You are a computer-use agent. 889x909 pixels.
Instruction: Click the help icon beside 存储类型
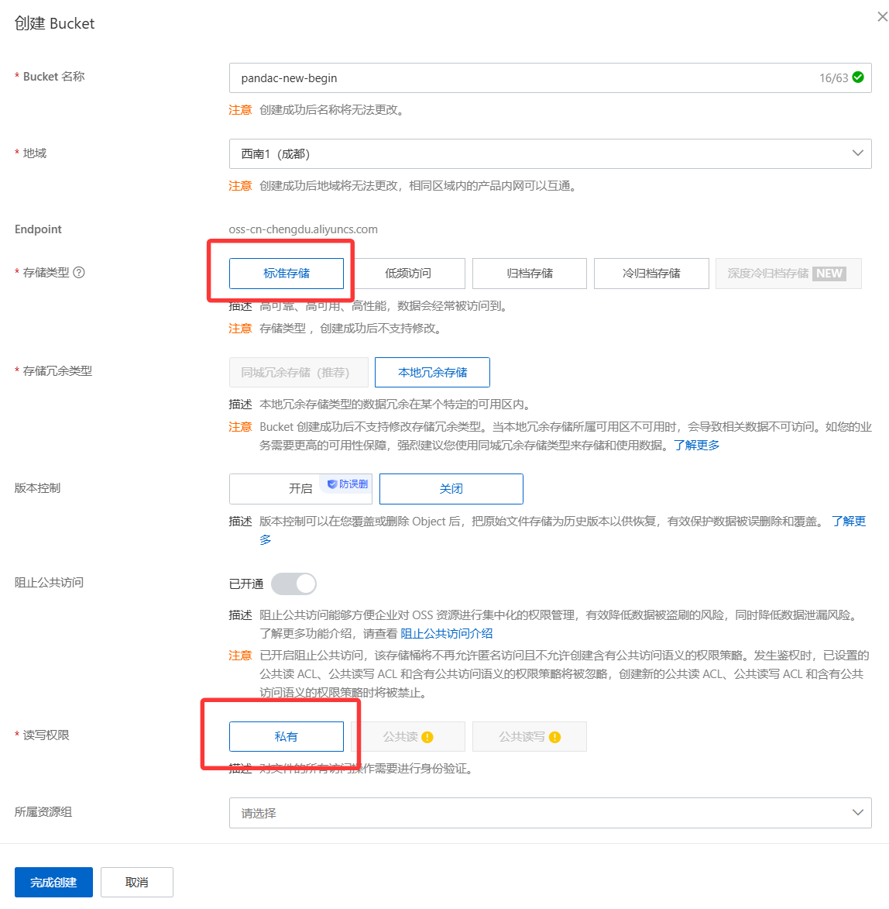[x=79, y=273]
